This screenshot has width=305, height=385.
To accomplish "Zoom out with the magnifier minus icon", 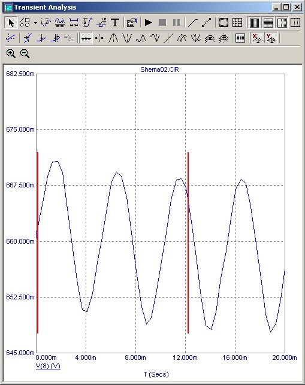I will pos(25,53).
